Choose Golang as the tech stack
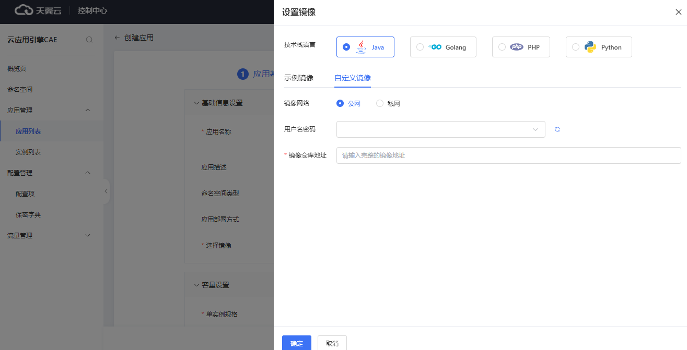The image size is (687, 350). point(443,47)
